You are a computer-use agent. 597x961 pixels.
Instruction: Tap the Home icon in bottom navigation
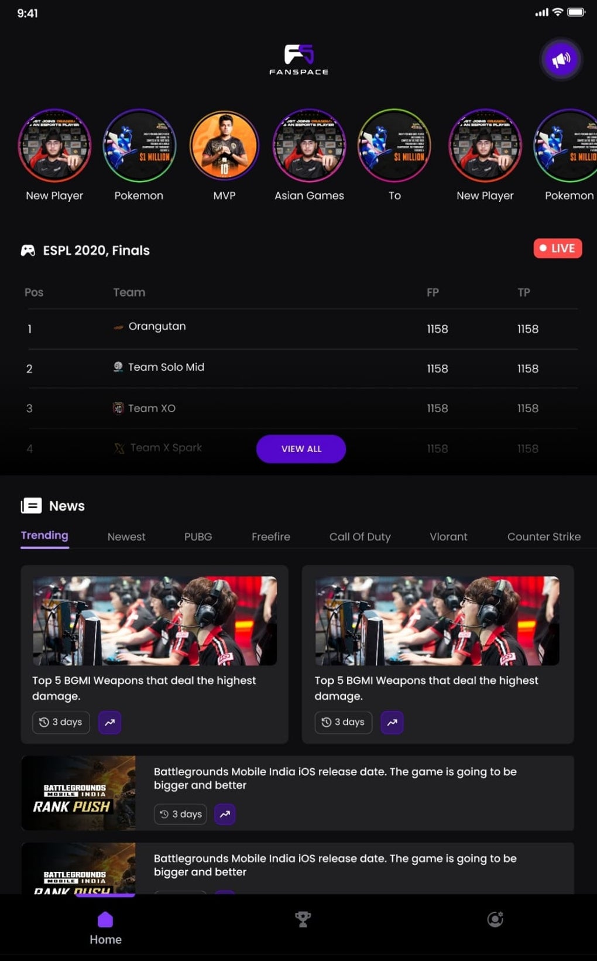[x=105, y=919]
